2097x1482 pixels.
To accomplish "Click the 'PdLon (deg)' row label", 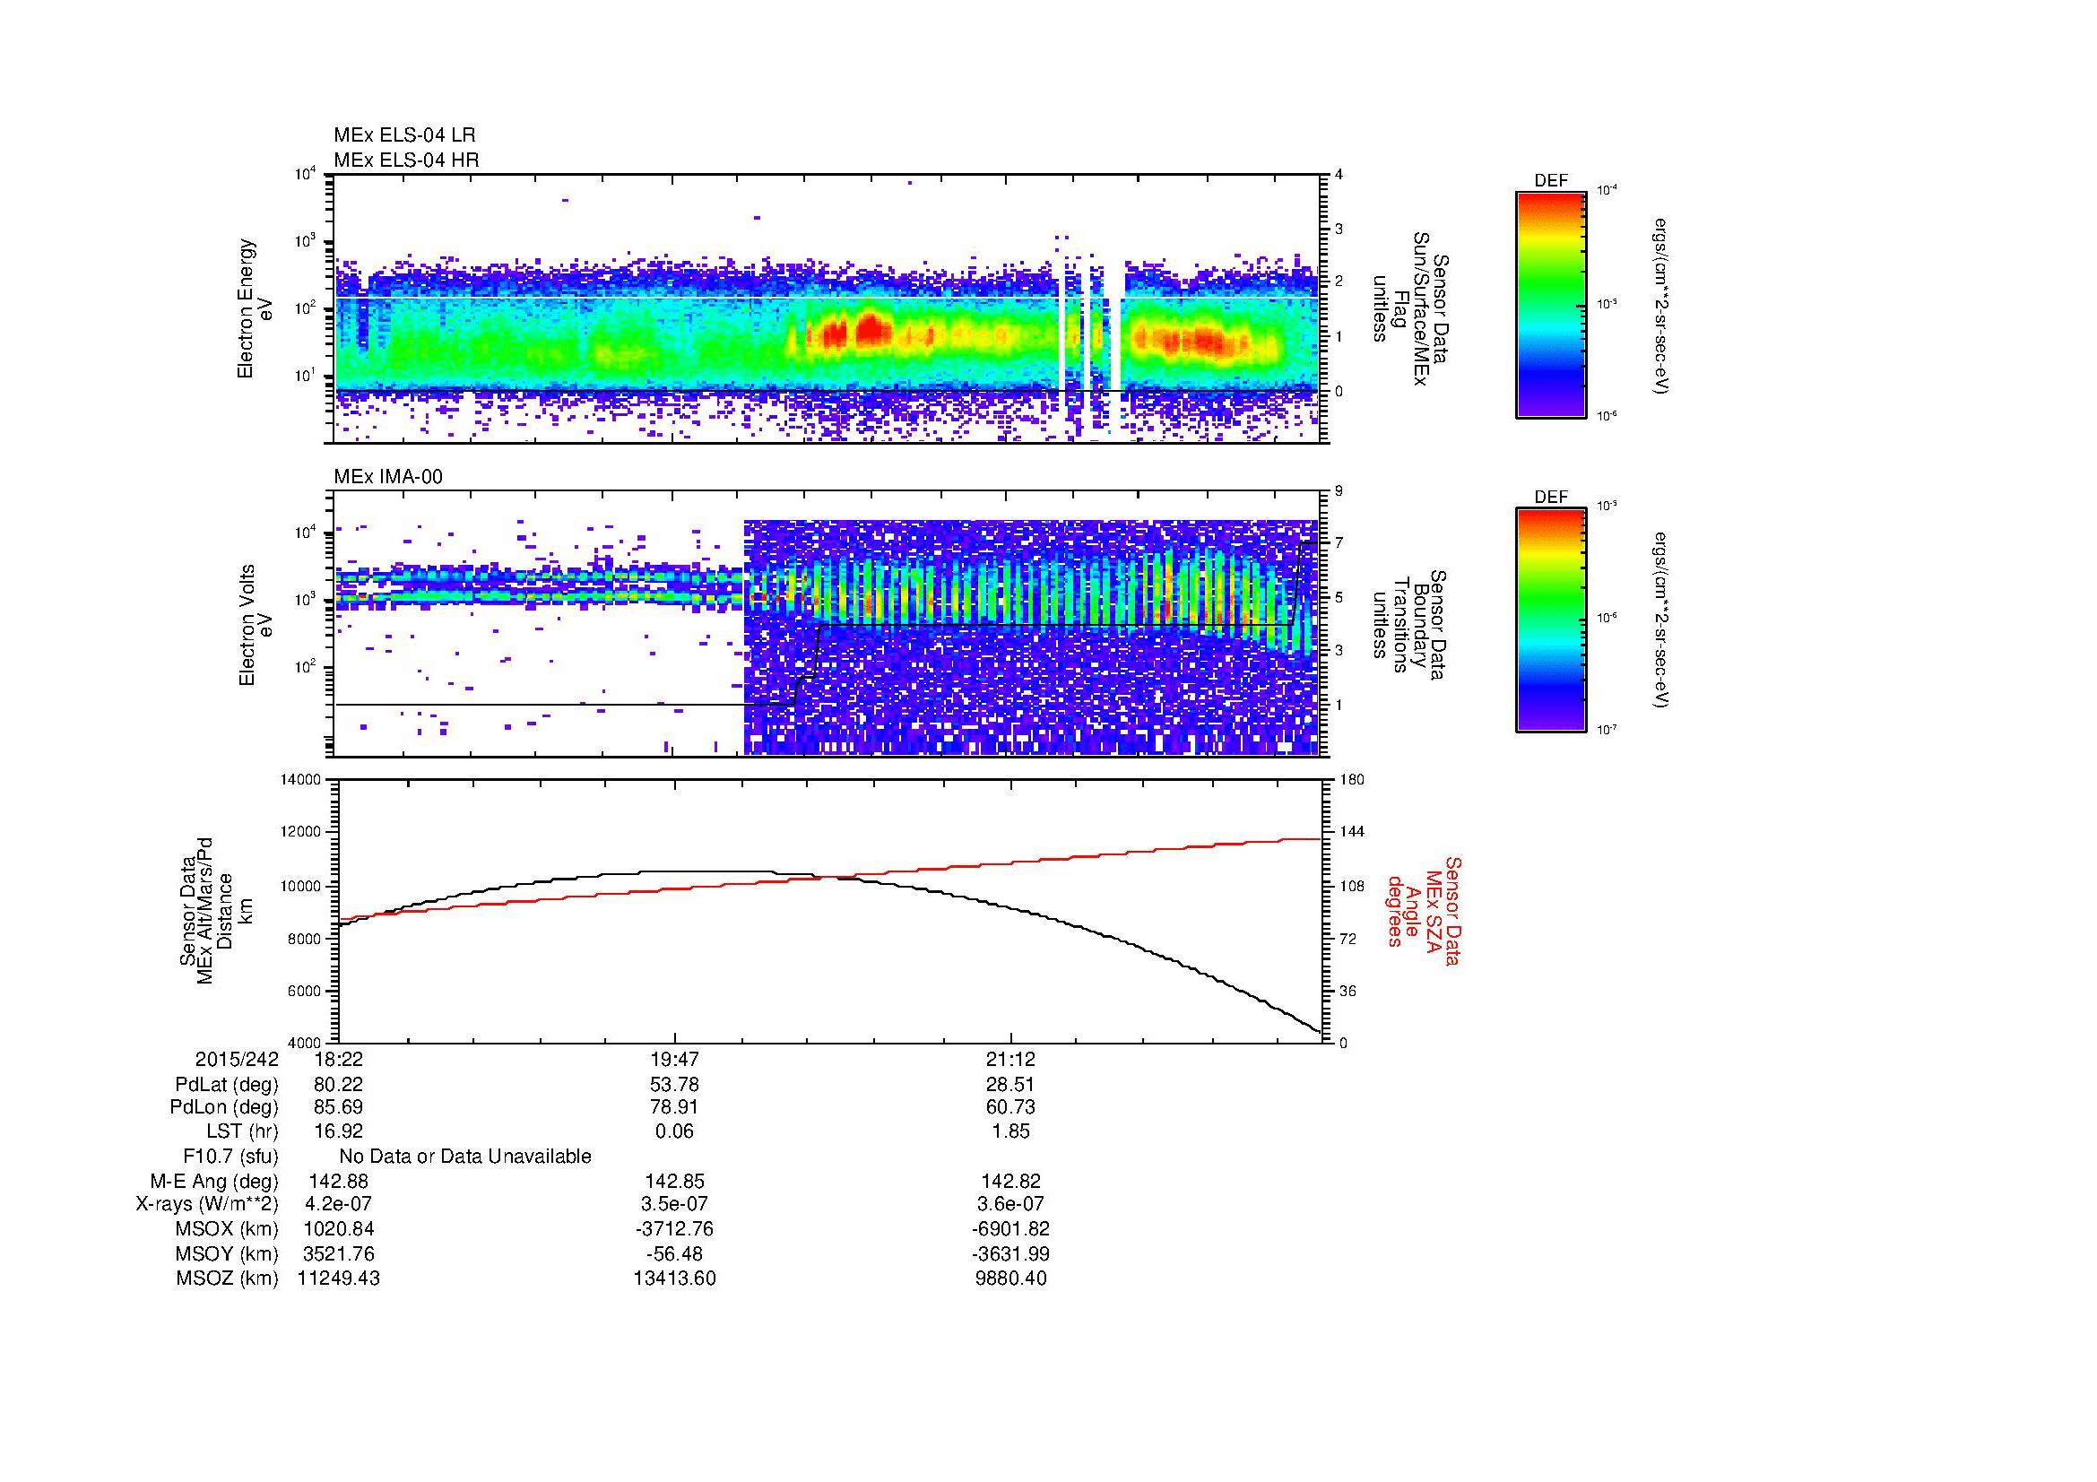I will [224, 1107].
